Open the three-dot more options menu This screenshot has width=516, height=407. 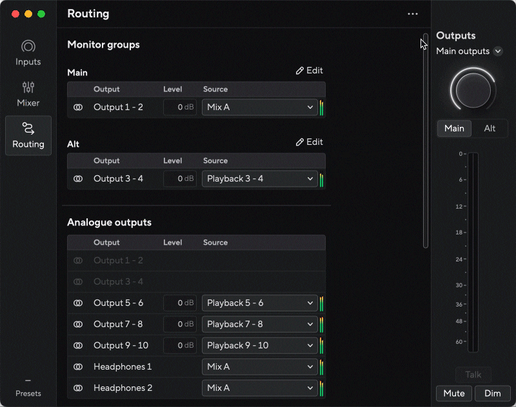[x=412, y=14]
